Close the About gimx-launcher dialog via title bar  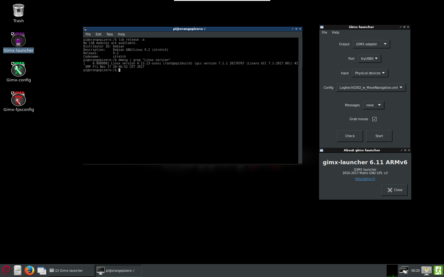coord(409,150)
